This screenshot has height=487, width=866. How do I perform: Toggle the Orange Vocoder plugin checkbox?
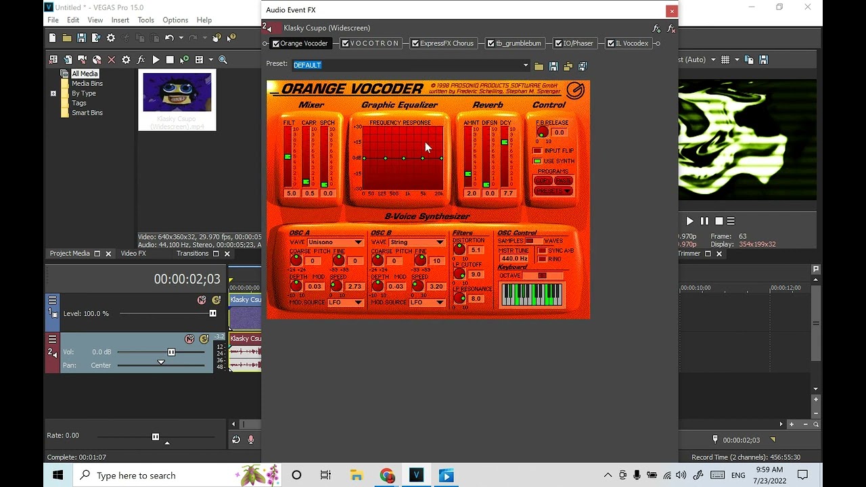[x=276, y=43]
